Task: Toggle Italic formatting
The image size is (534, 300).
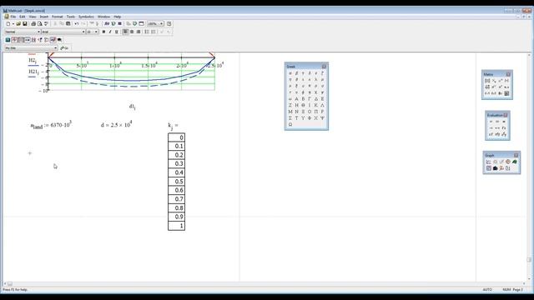Action: tap(110, 32)
